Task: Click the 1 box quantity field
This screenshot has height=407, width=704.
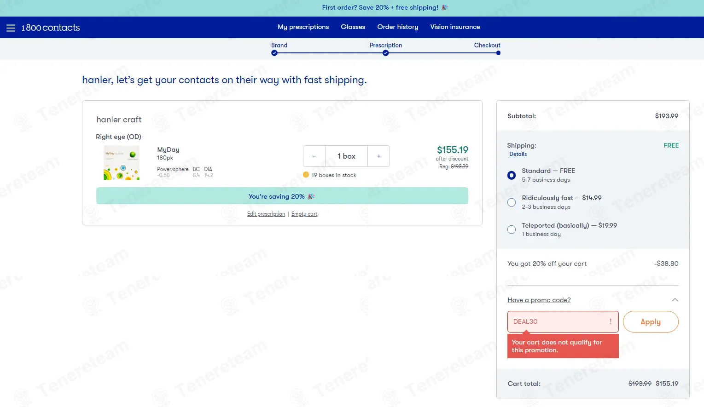Action: point(346,156)
